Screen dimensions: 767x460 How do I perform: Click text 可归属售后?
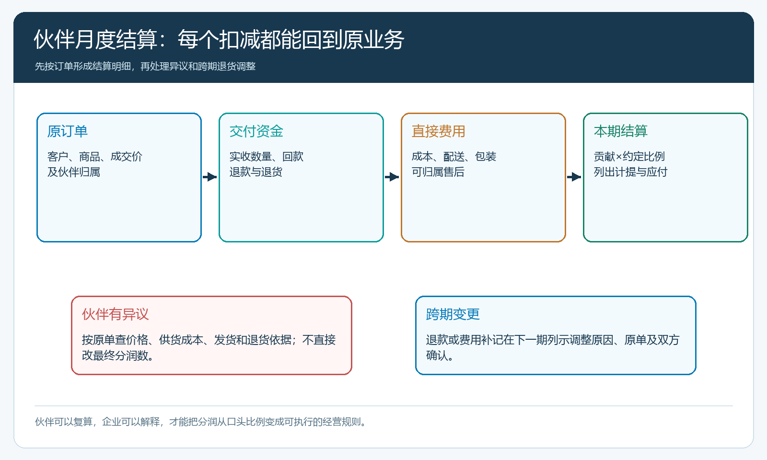[x=438, y=172]
